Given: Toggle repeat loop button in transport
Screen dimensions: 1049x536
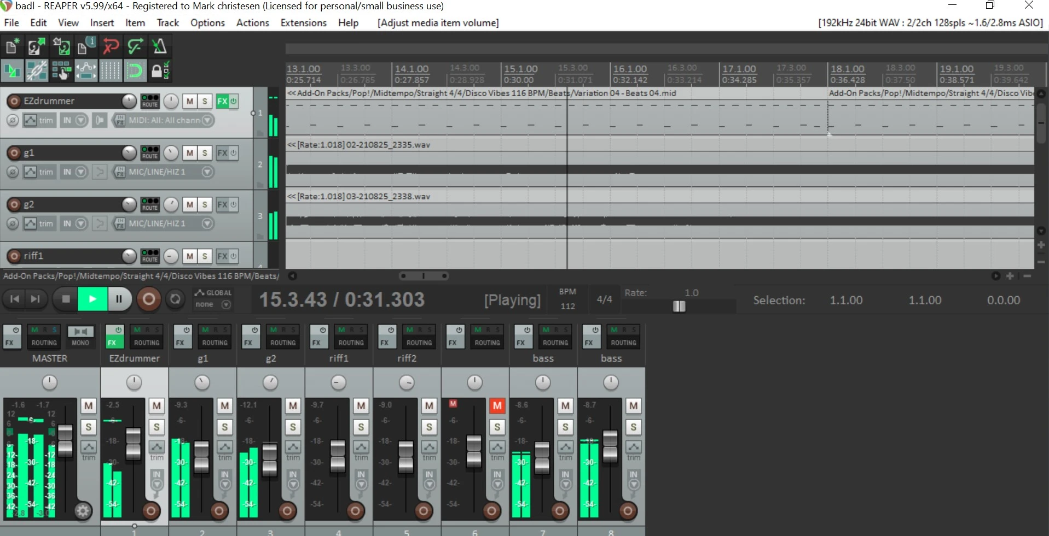Looking at the screenshot, I should click(175, 299).
